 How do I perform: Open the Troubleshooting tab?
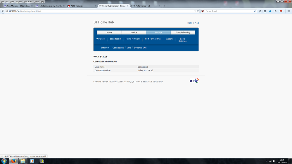(183, 33)
